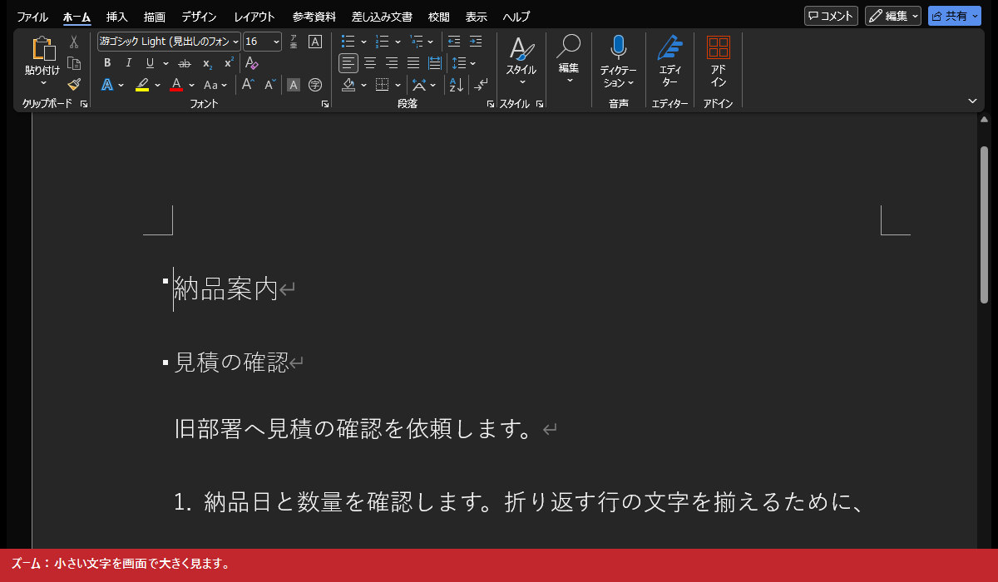Toggle italic formatting

click(x=129, y=63)
